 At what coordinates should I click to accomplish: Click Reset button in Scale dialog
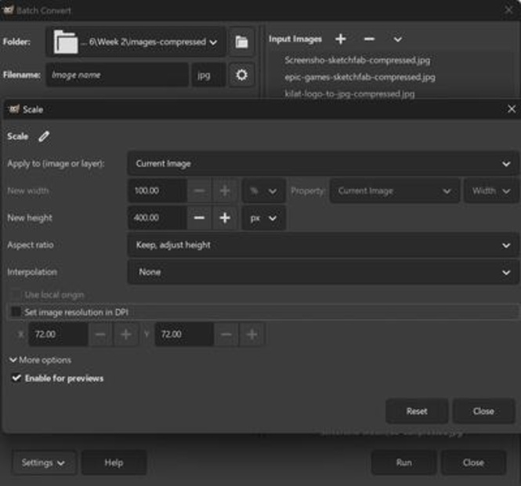[x=417, y=412]
